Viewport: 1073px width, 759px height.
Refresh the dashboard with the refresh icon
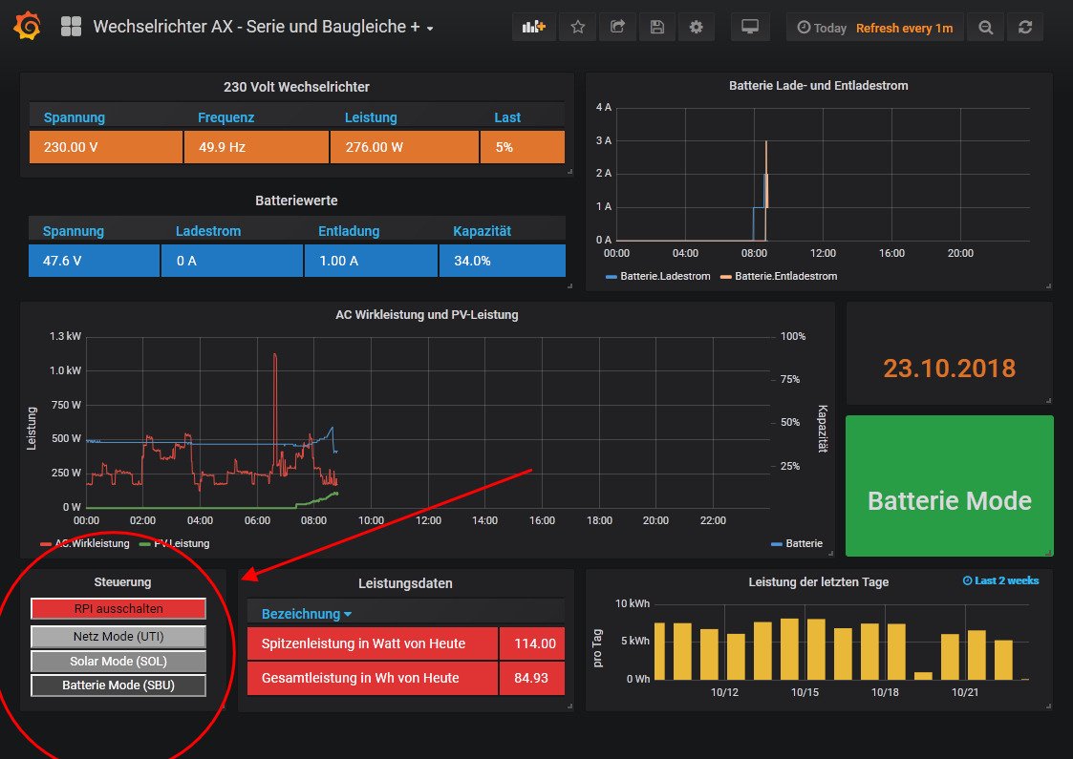[x=1025, y=28]
